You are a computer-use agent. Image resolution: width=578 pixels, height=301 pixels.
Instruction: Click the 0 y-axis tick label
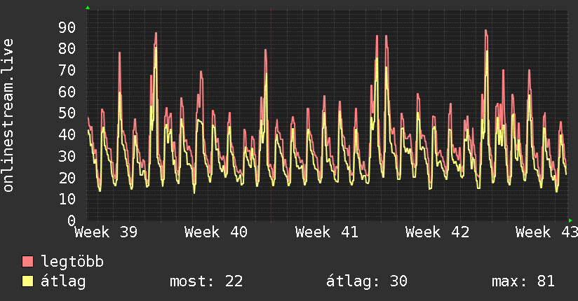point(72,220)
